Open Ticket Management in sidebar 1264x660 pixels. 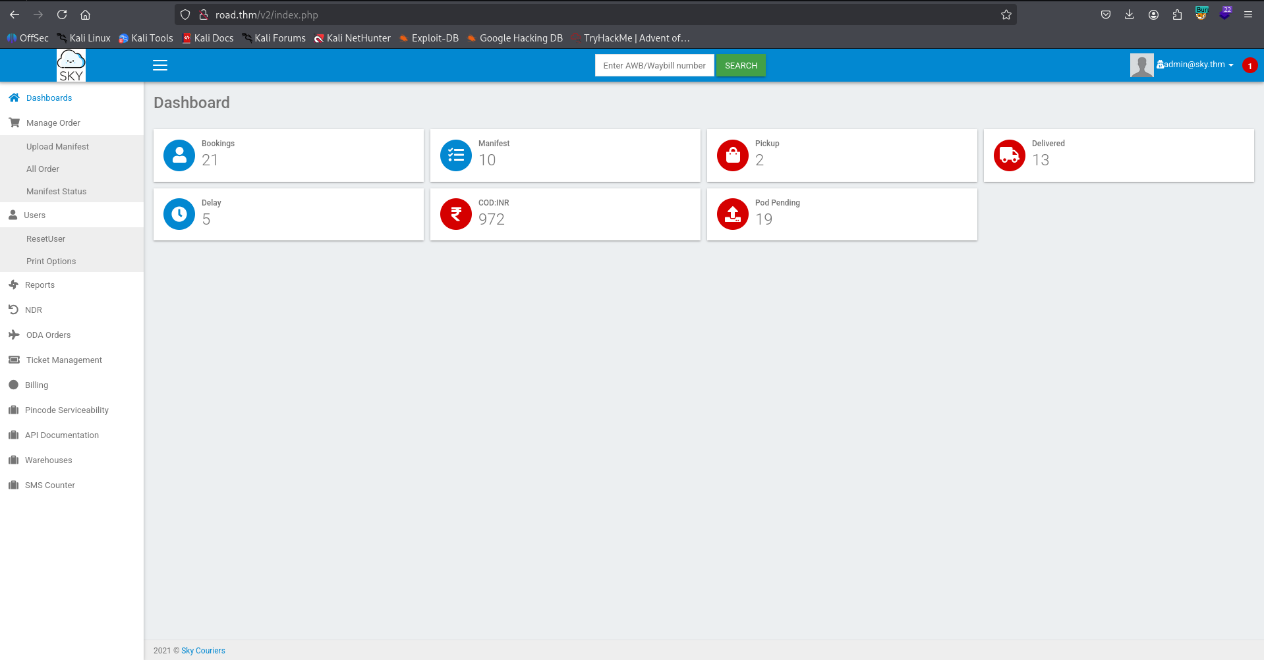(x=64, y=360)
